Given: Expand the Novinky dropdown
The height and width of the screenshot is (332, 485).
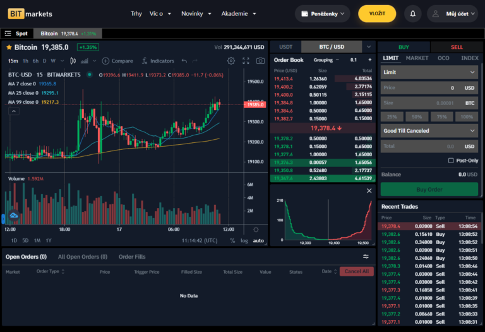Looking at the screenshot, I should point(196,14).
